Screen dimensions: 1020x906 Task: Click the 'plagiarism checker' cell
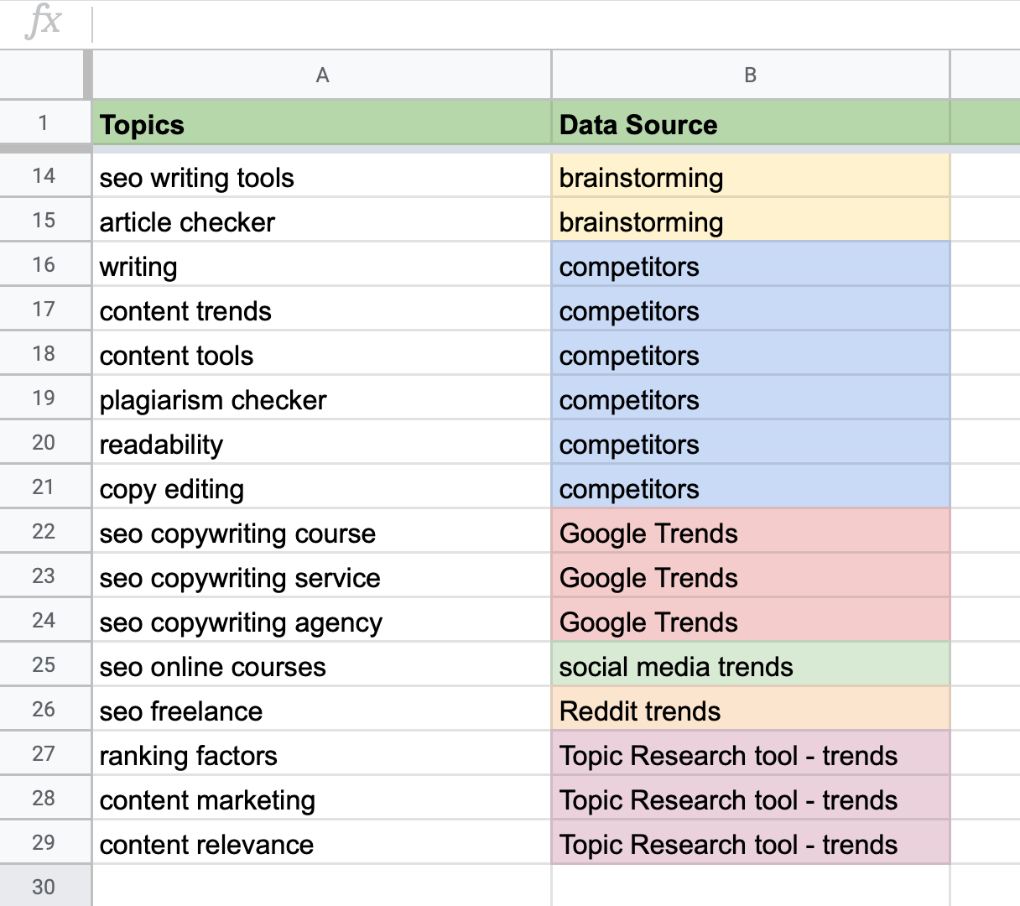tap(322, 400)
